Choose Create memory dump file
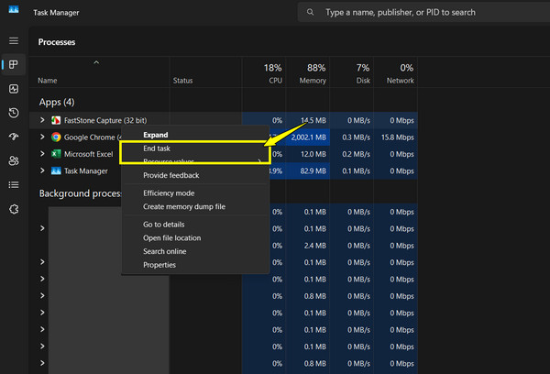The image size is (550, 374). coord(184,206)
